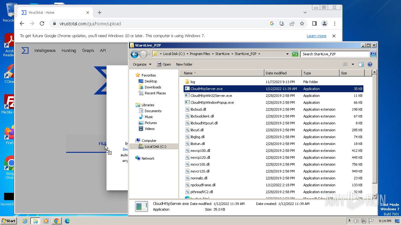Open the Learn more link
This screenshot has height=225, width=401.
[316, 36]
